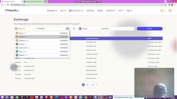
Task: Click the Convert button
Action: (x=150, y=29)
